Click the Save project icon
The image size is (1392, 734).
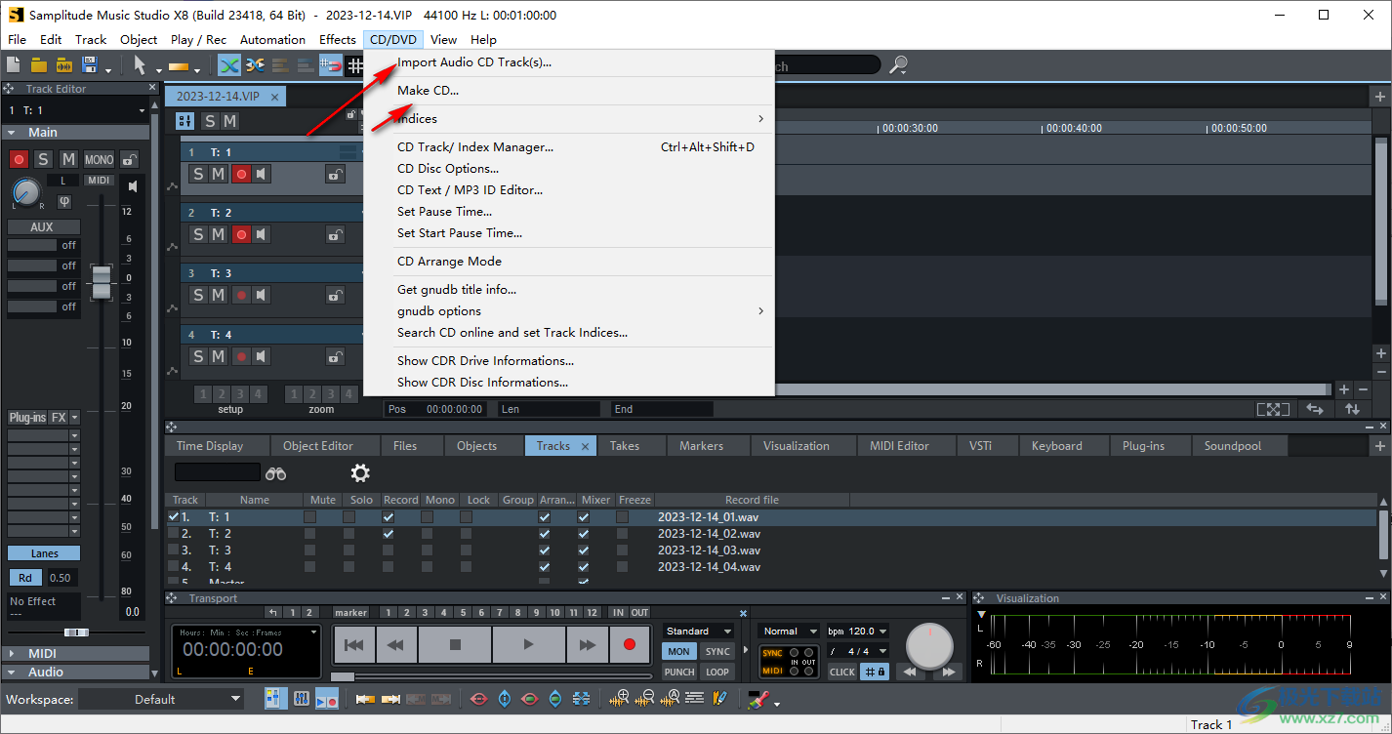point(88,64)
